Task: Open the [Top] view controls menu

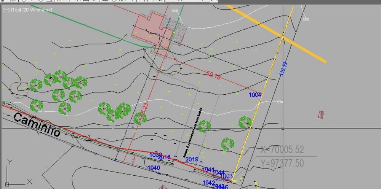Action: pyautogui.click(x=16, y=10)
